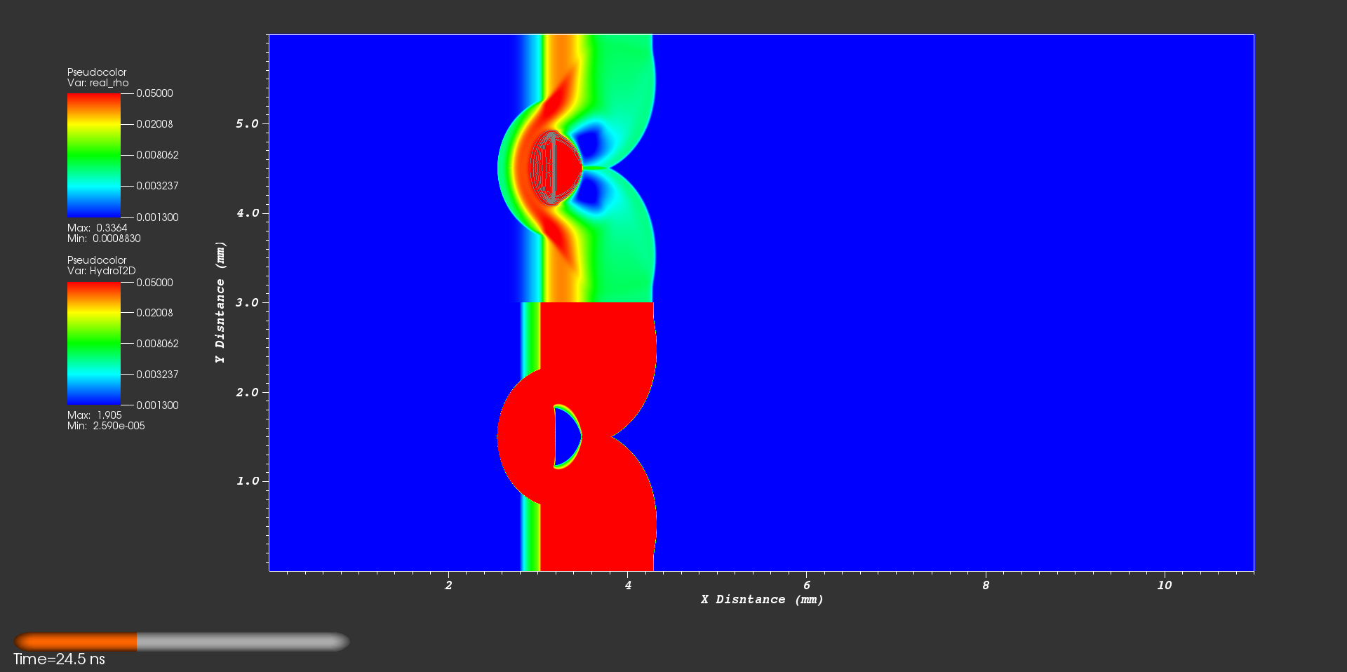Screen dimensions: 1347x672
Task: Click the Y-axis tick label '5.0'
Action: pos(247,123)
